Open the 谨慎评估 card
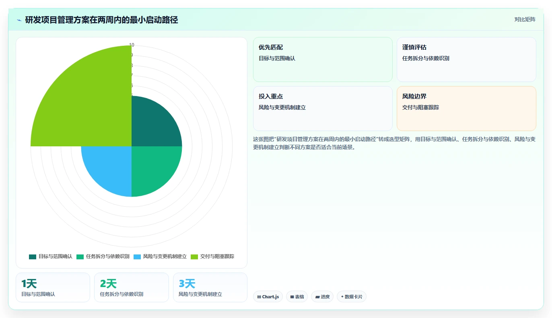Image resolution: width=552 pixels, height=318 pixels. click(x=466, y=59)
